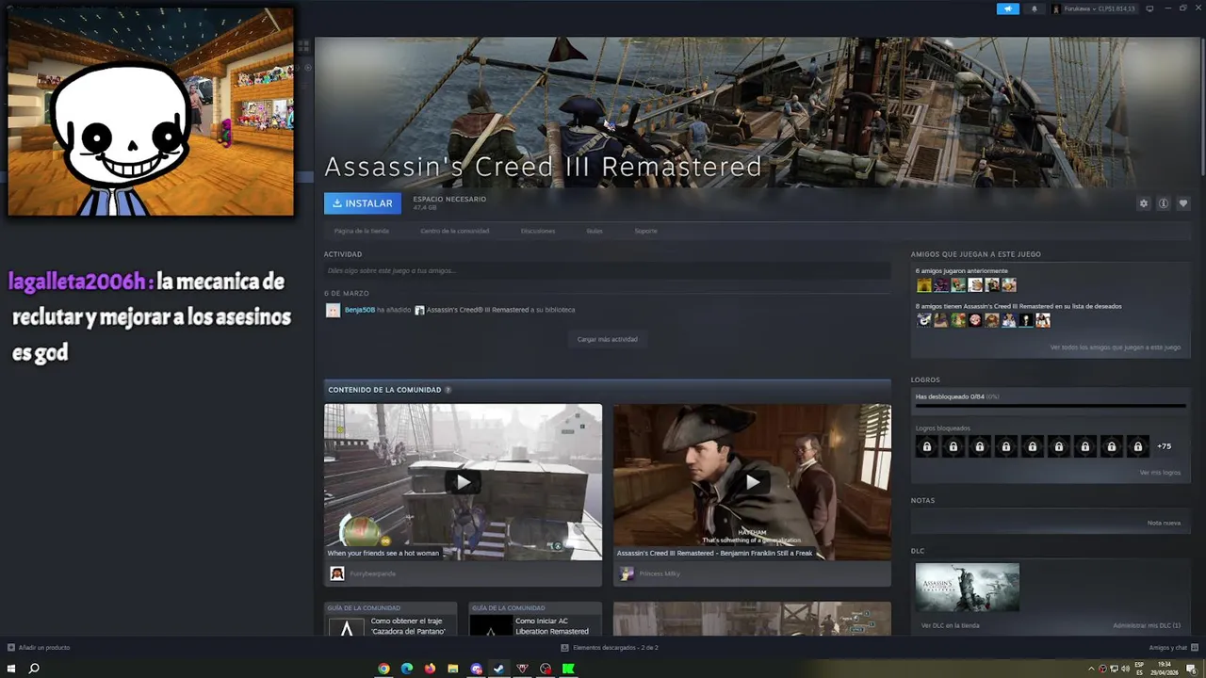Open the Página de la tienda tab
Image resolution: width=1206 pixels, height=678 pixels.
[361, 231]
